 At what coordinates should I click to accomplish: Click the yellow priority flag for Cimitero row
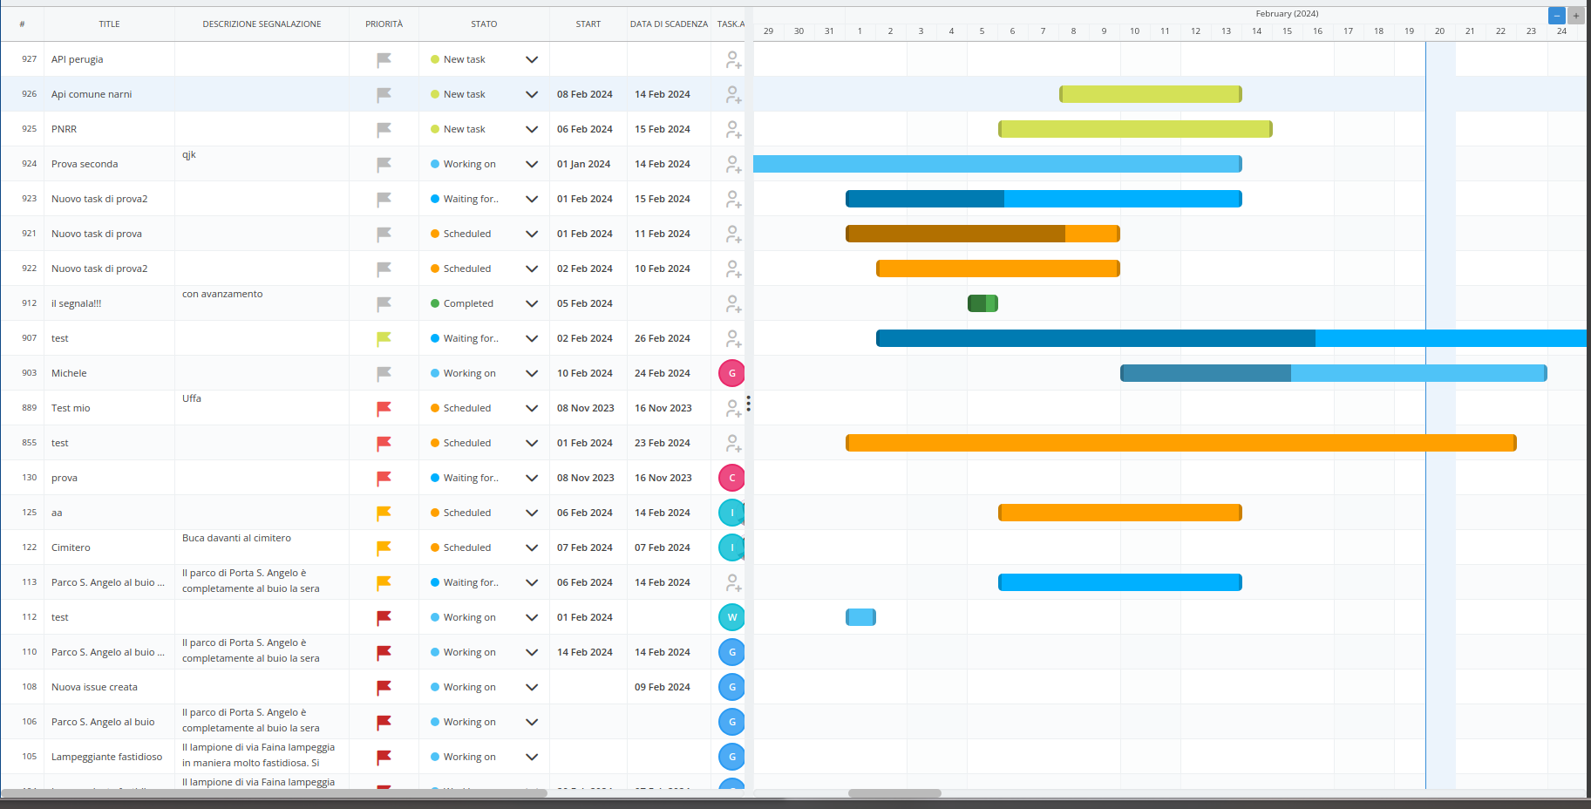tap(384, 547)
